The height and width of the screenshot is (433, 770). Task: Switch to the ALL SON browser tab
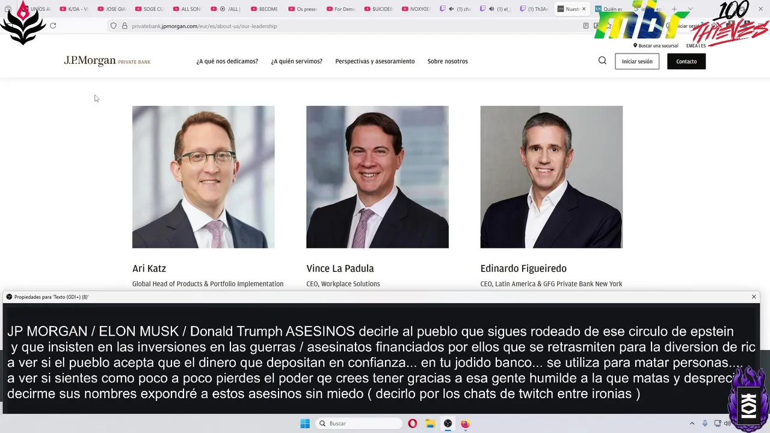[187, 9]
